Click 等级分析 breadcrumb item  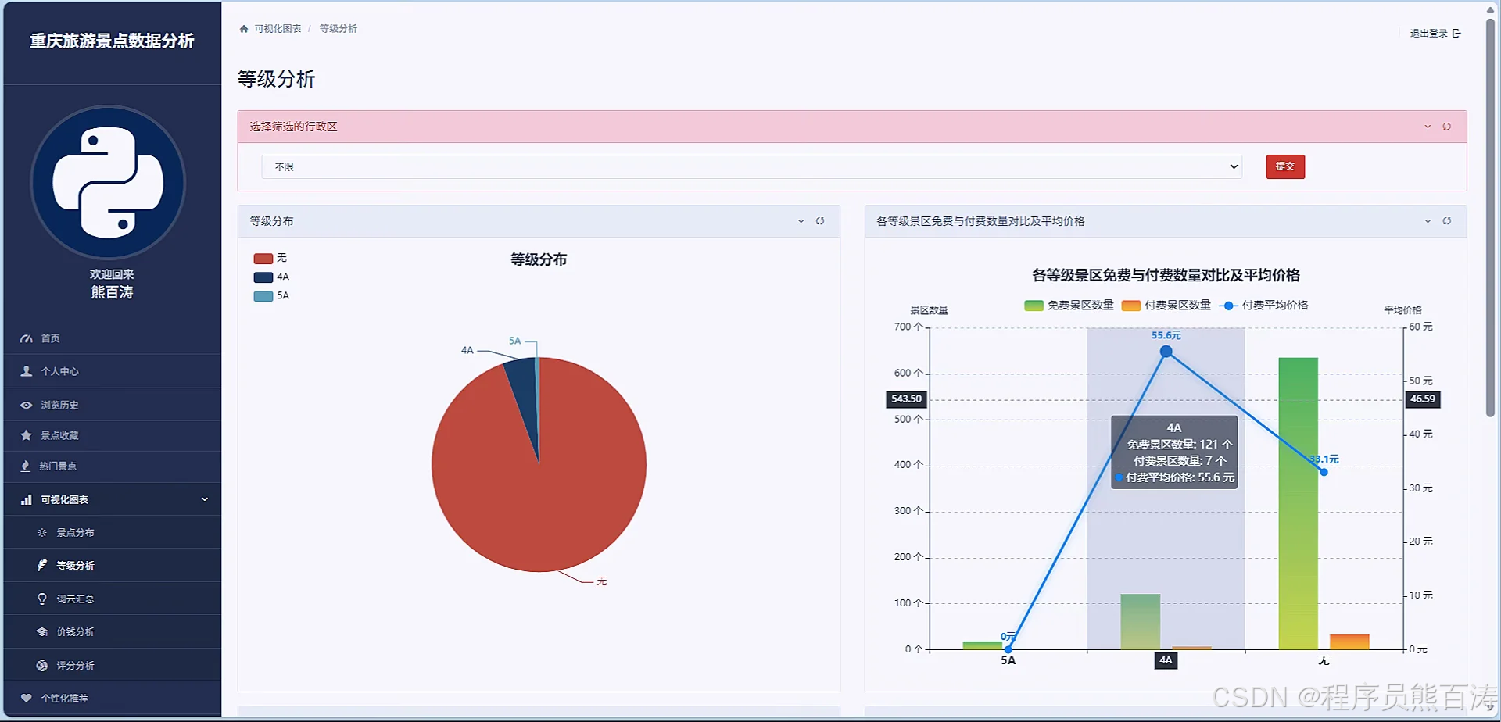[338, 29]
